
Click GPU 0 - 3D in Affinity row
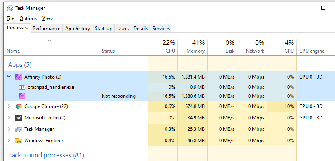tap(311, 77)
